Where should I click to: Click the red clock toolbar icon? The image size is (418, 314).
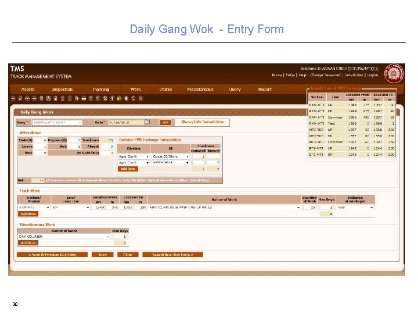[134, 98]
